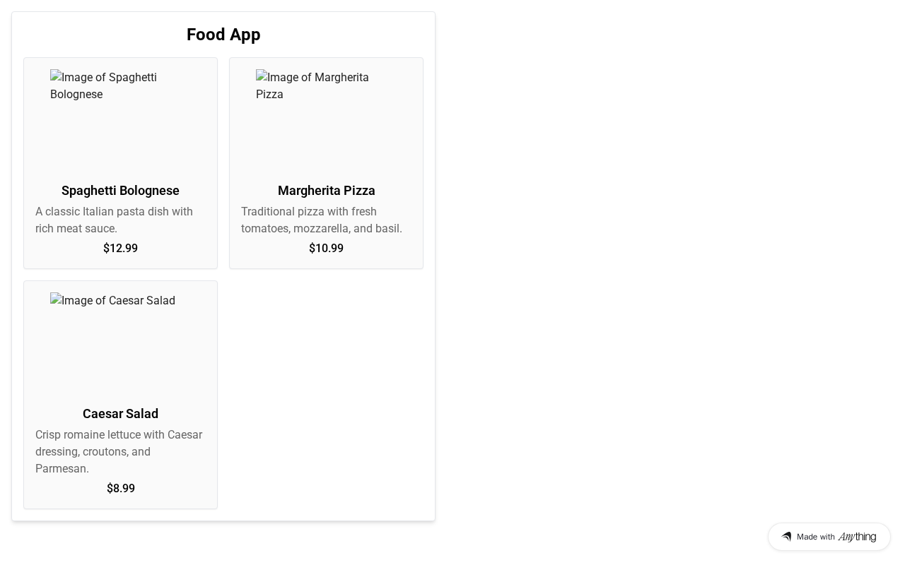905x565 pixels.
Task: Select the Spaghetti Bolognese dish title
Action: pyautogui.click(x=120, y=191)
